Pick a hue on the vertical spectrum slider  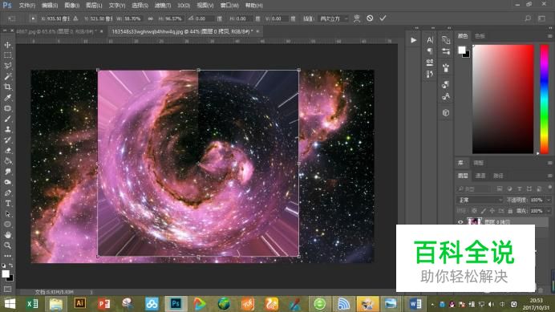tap(544, 99)
